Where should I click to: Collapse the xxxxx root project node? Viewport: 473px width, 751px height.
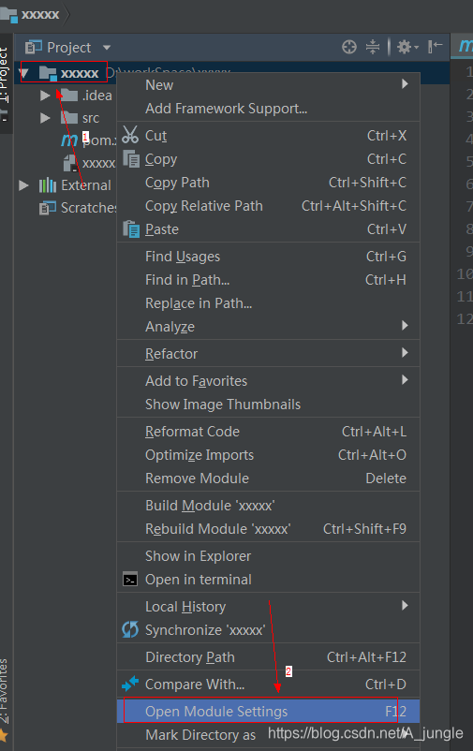pos(24,73)
